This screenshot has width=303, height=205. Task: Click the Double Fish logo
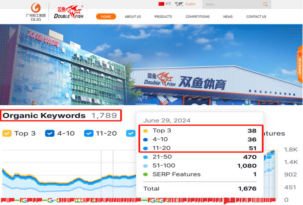click(69, 12)
